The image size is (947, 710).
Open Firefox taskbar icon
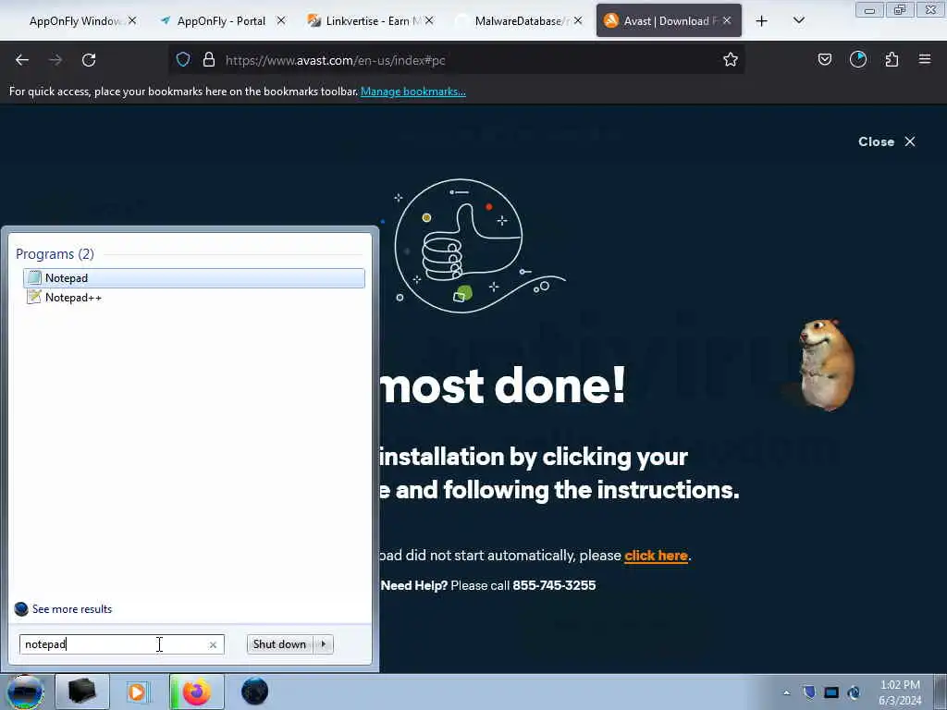click(x=197, y=692)
